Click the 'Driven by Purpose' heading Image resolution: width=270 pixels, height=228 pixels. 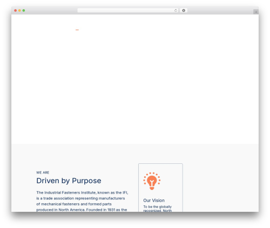pos(69,181)
